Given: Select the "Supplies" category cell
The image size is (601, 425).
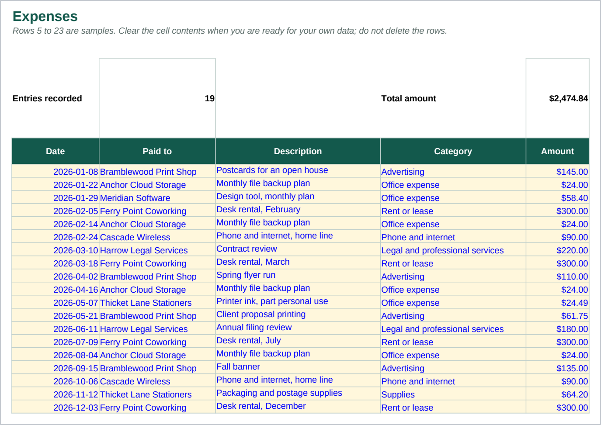Looking at the screenshot, I should (x=453, y=394).
